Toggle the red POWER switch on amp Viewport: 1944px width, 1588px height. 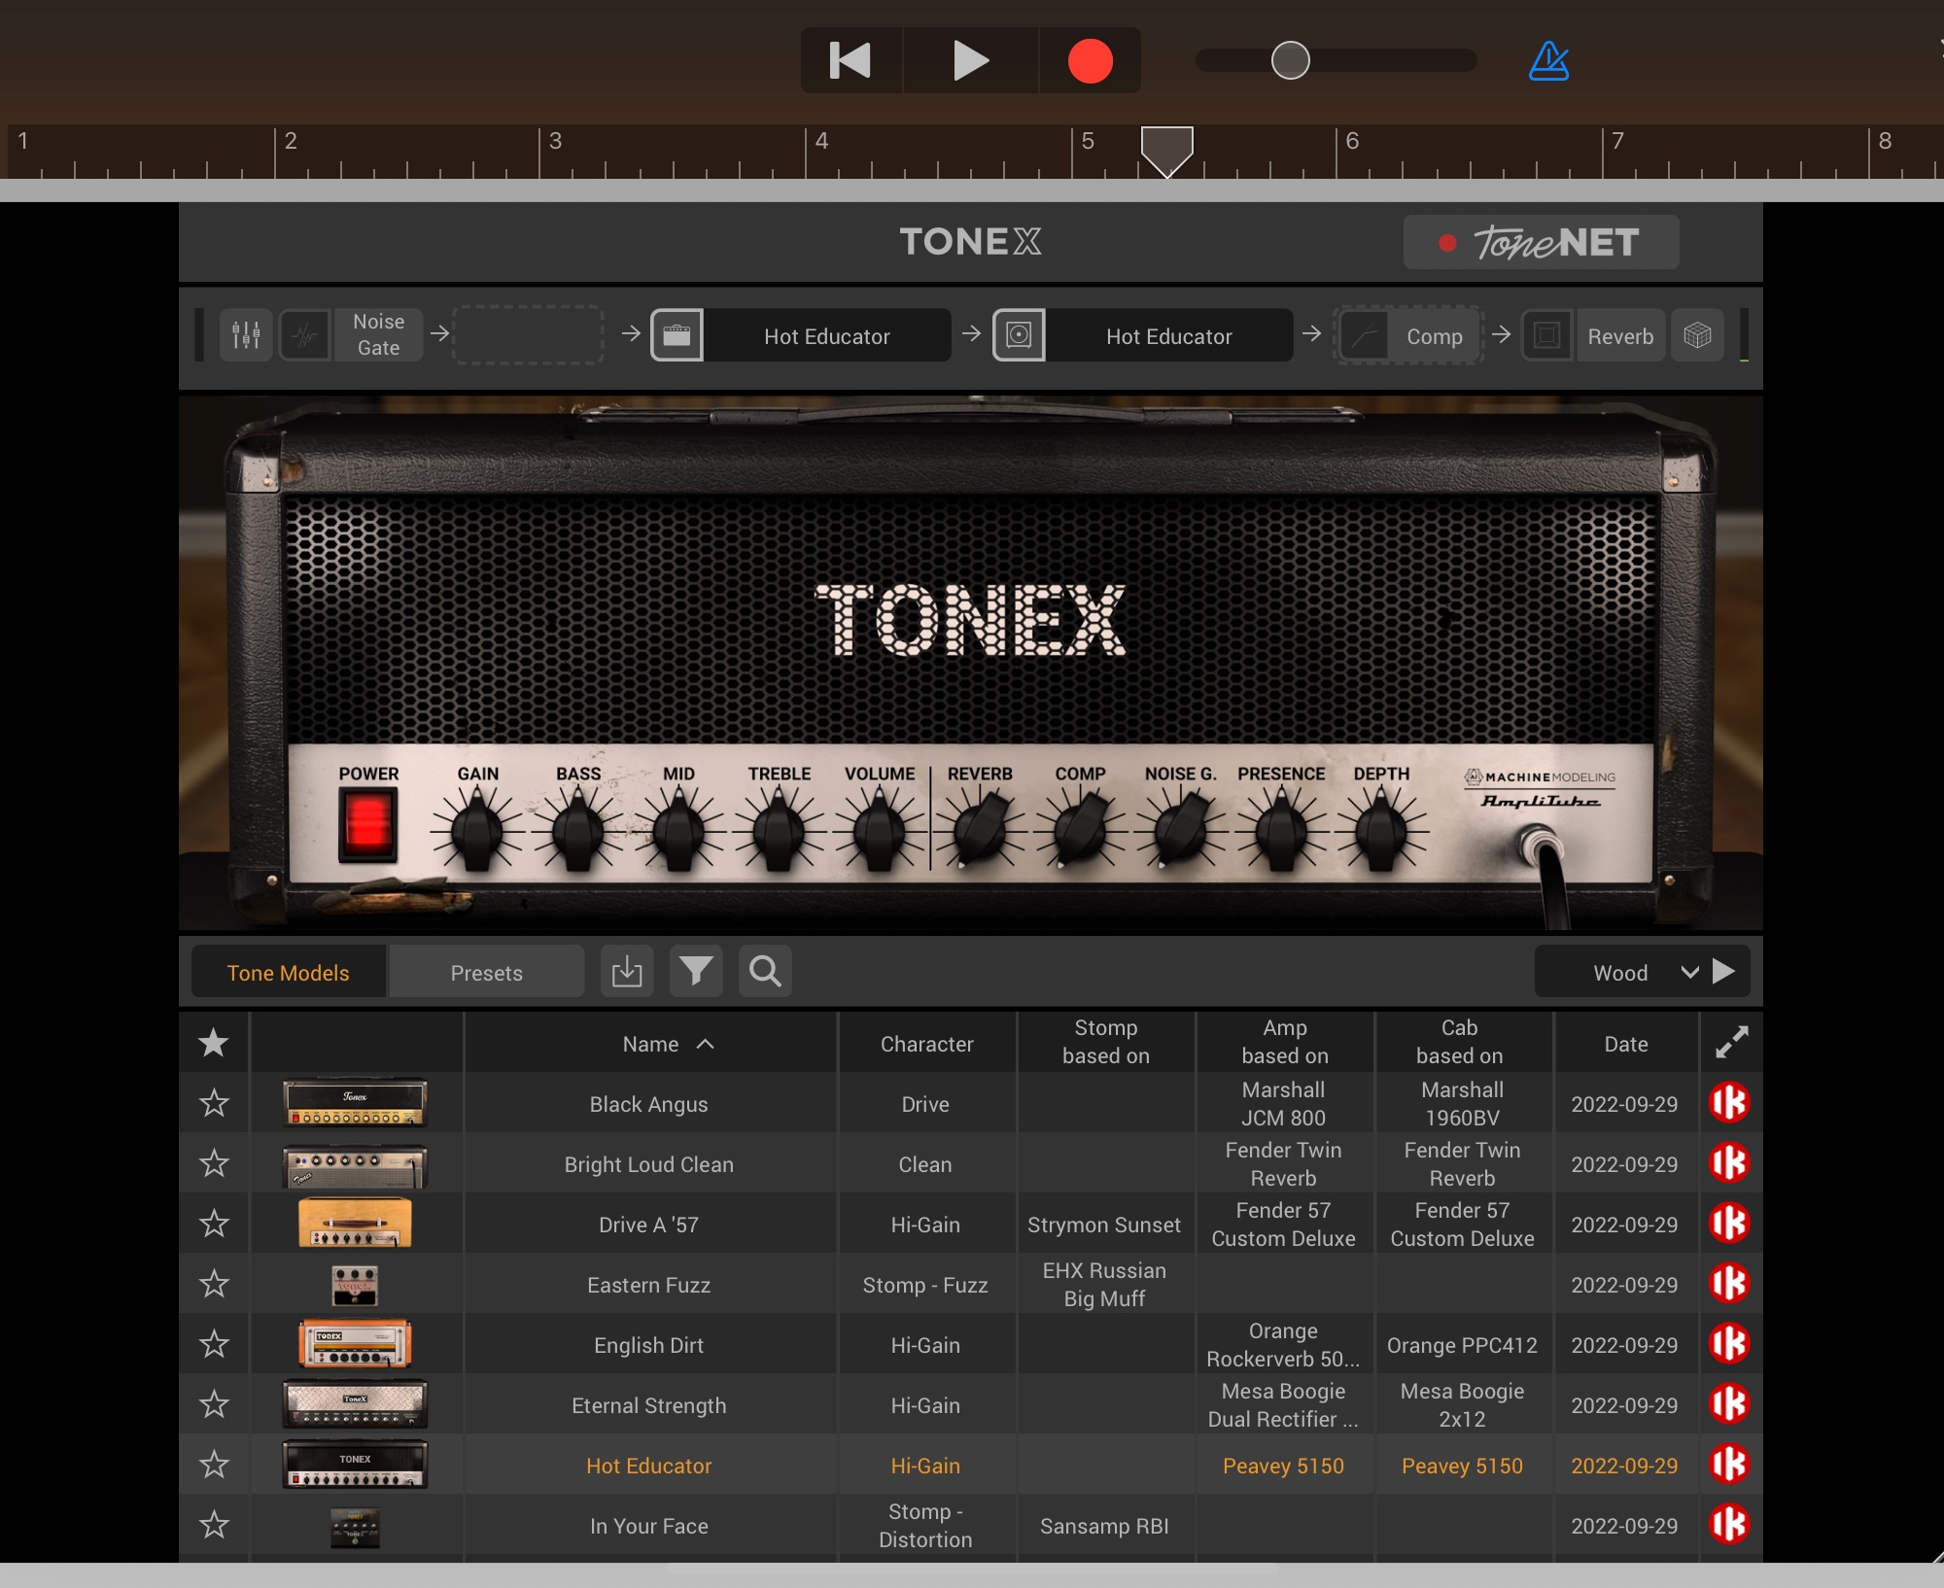(367, 824)
